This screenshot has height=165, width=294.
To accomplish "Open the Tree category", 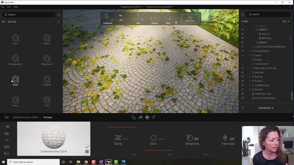I will (x=47, y=101).
